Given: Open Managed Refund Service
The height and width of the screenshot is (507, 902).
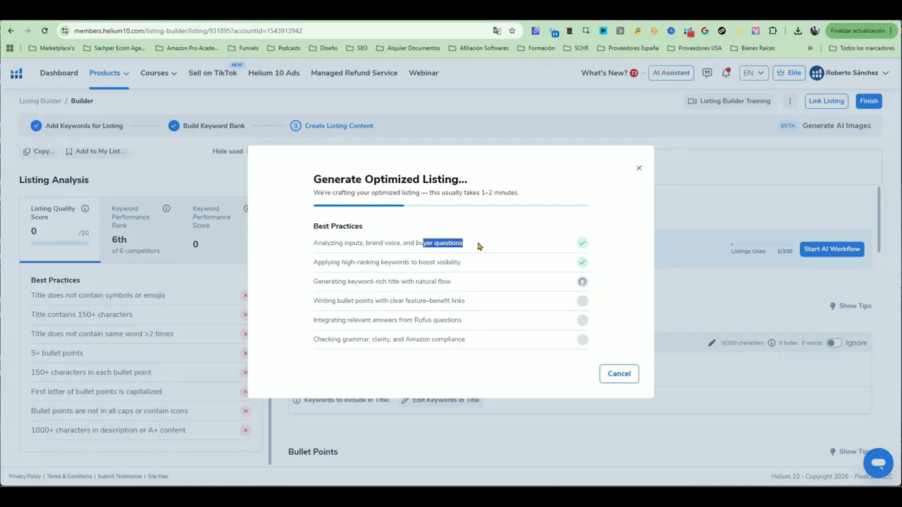Looking at the screenshot, I should tap(354, 73).
